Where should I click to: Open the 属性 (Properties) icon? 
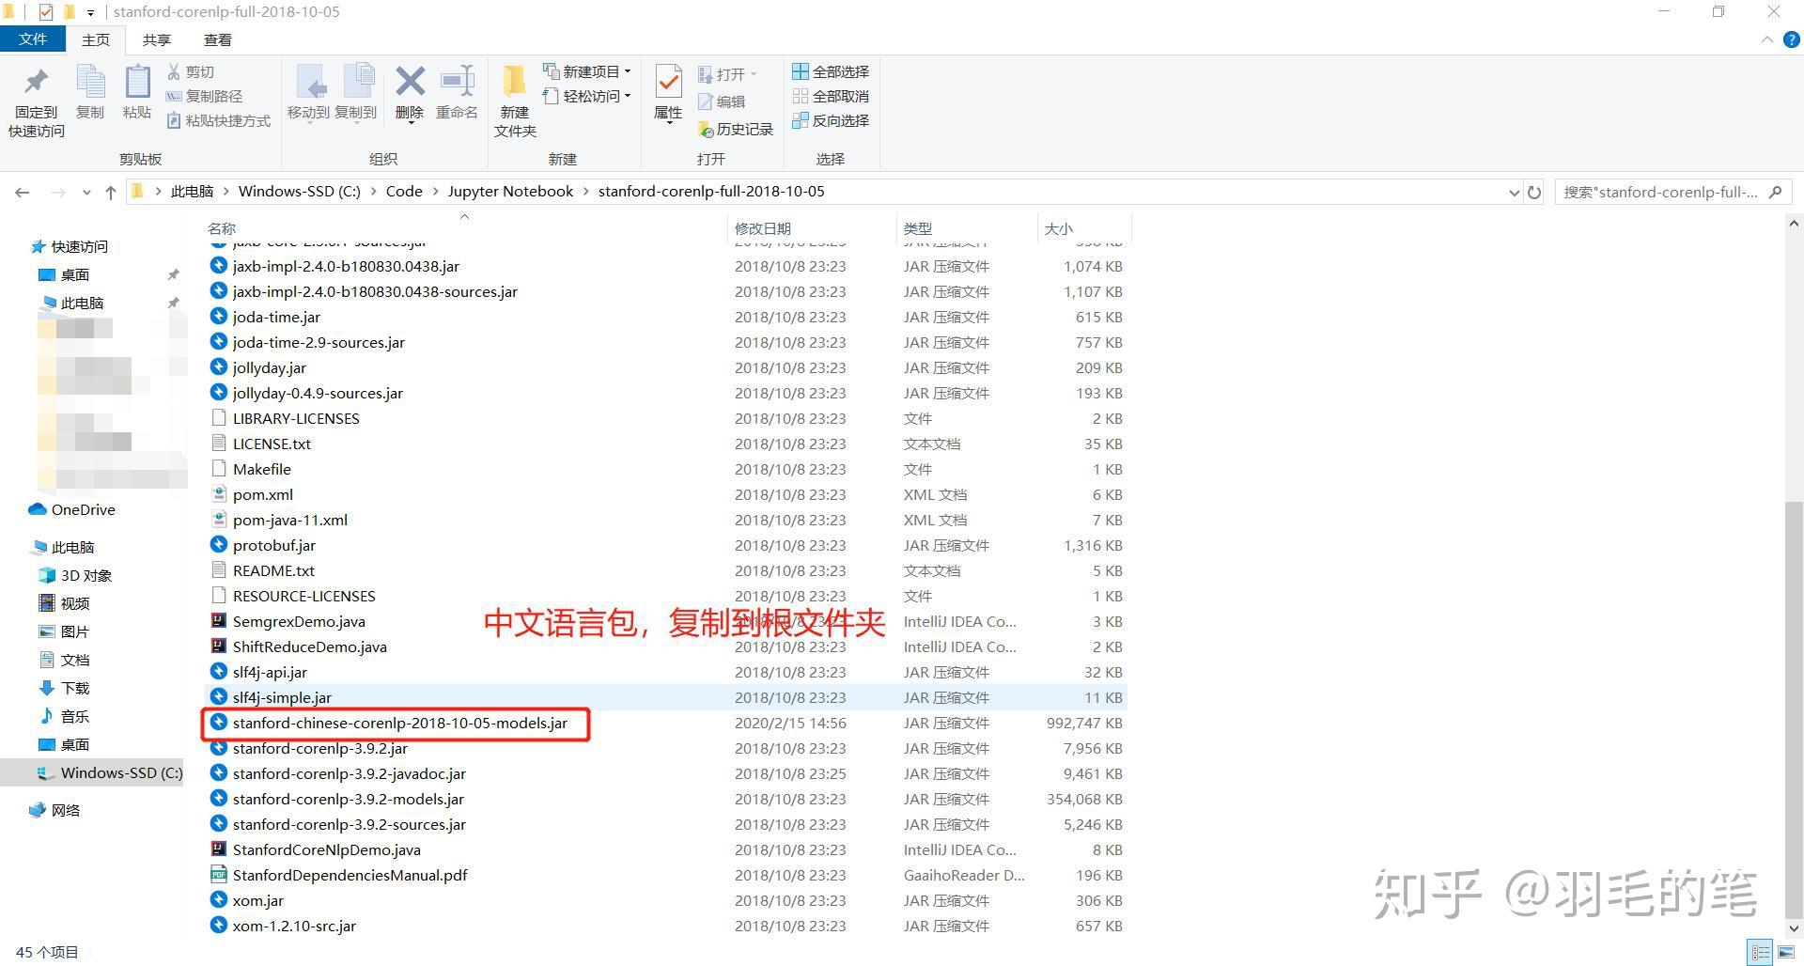(668, 94)
